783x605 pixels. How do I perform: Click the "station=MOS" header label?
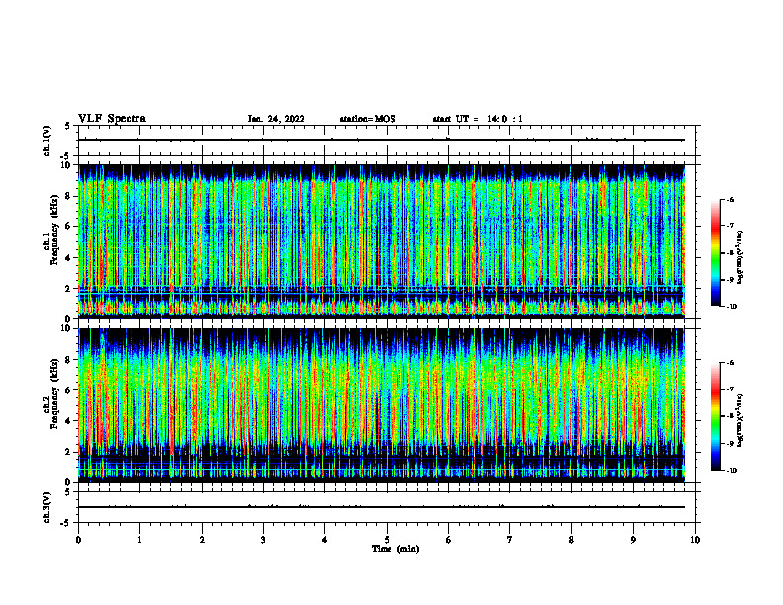click(x=368, y=119)
